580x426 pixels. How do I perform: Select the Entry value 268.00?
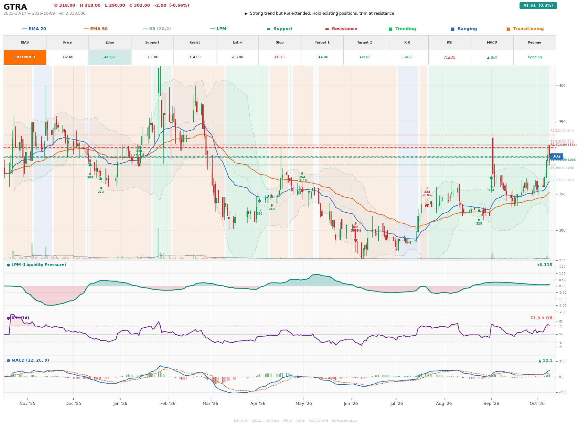237,57
